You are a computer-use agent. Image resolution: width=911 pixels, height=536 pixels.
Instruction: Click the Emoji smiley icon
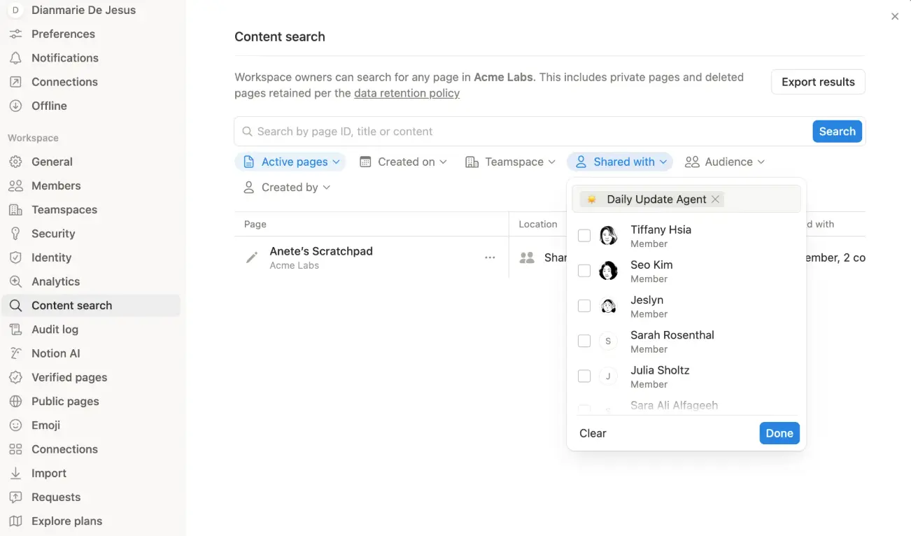click(15, 425)
